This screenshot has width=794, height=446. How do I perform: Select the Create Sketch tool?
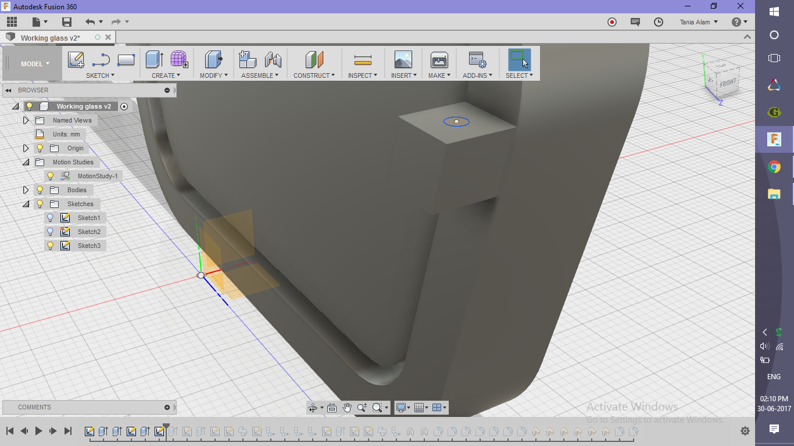[76, 59]
